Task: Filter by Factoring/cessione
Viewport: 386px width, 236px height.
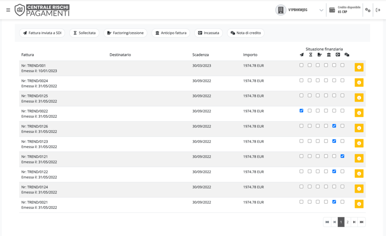Action: click(x=126, y=33)
